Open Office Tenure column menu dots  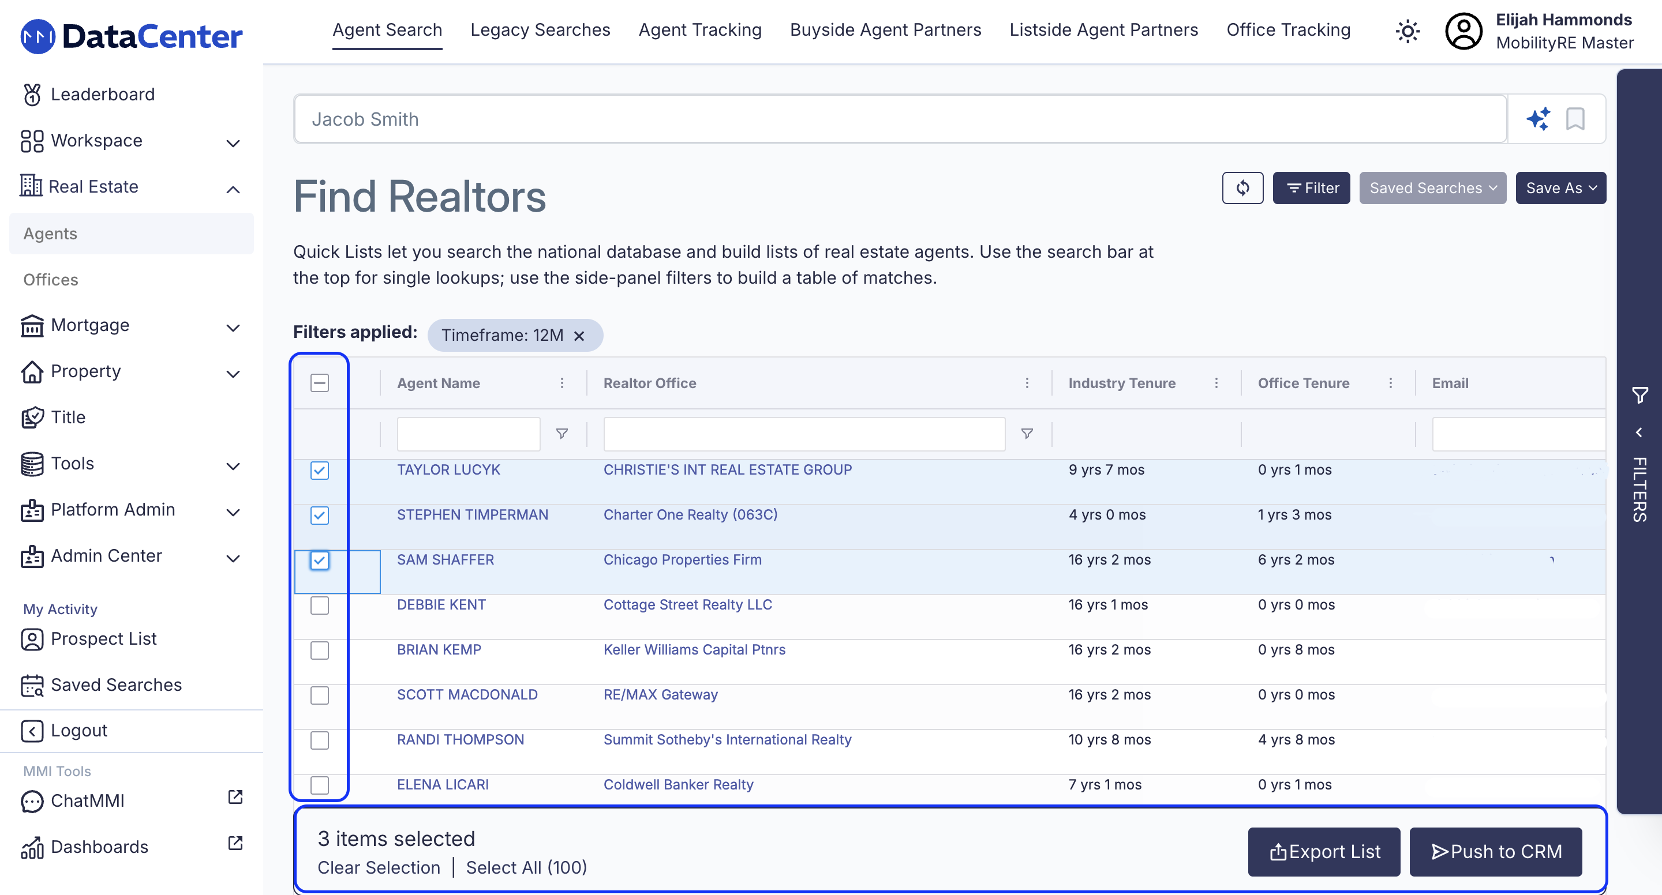tap(1390, 383)
